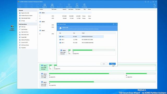The width and height of the screenshot is (167, 94).
Task: Select Disk 3 931.51GB row in dialog
Action: point(81,43)
